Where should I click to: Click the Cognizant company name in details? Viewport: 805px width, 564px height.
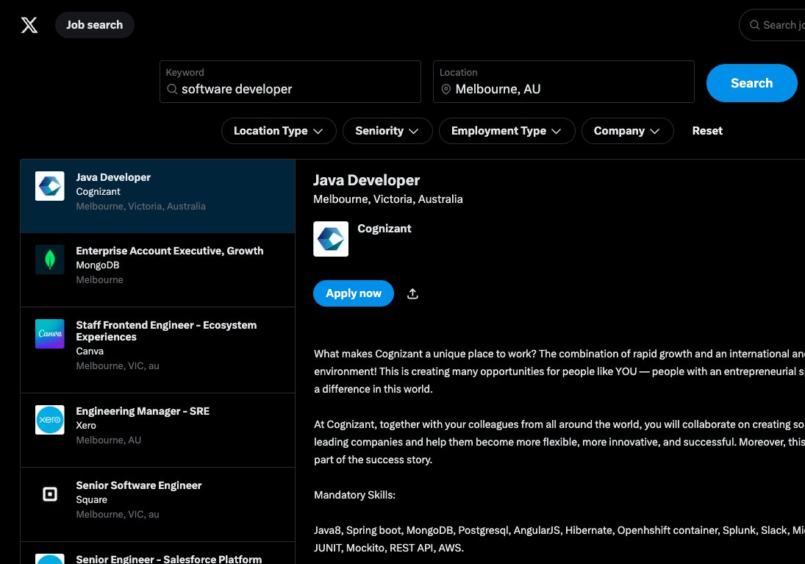384,229
